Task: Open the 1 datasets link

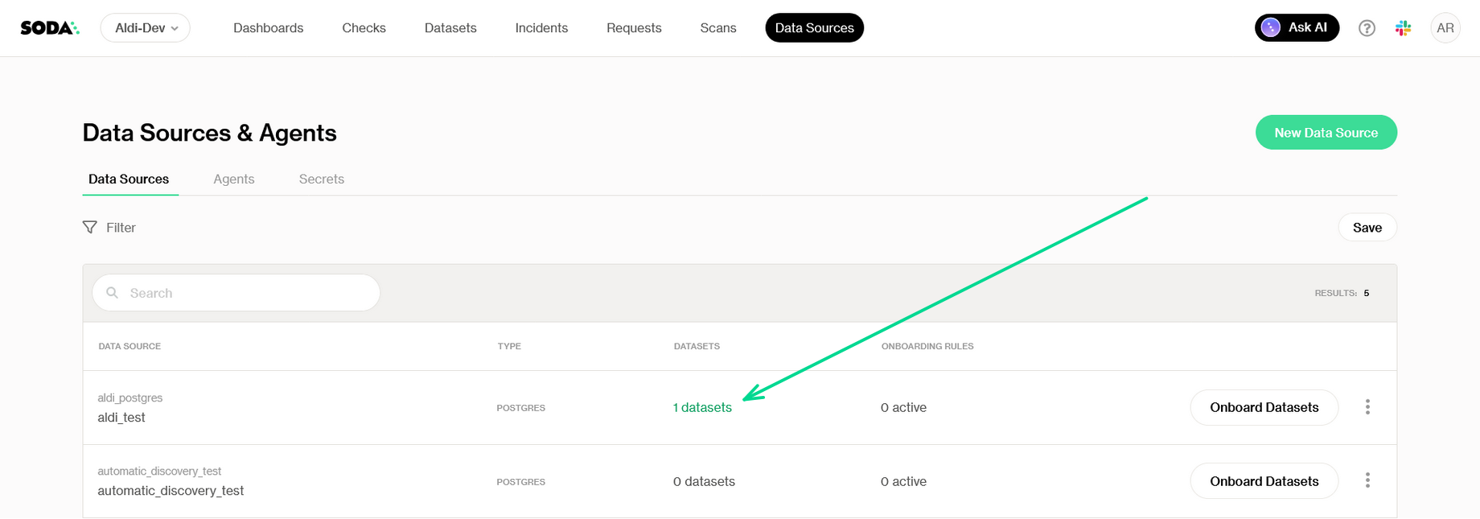Action: tap(702, 408)
